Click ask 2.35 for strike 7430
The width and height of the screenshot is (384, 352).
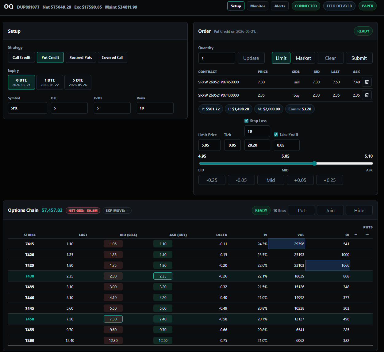(163, 276)
